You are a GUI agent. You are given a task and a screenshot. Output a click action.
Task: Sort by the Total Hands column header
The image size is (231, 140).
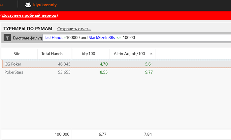52,53
